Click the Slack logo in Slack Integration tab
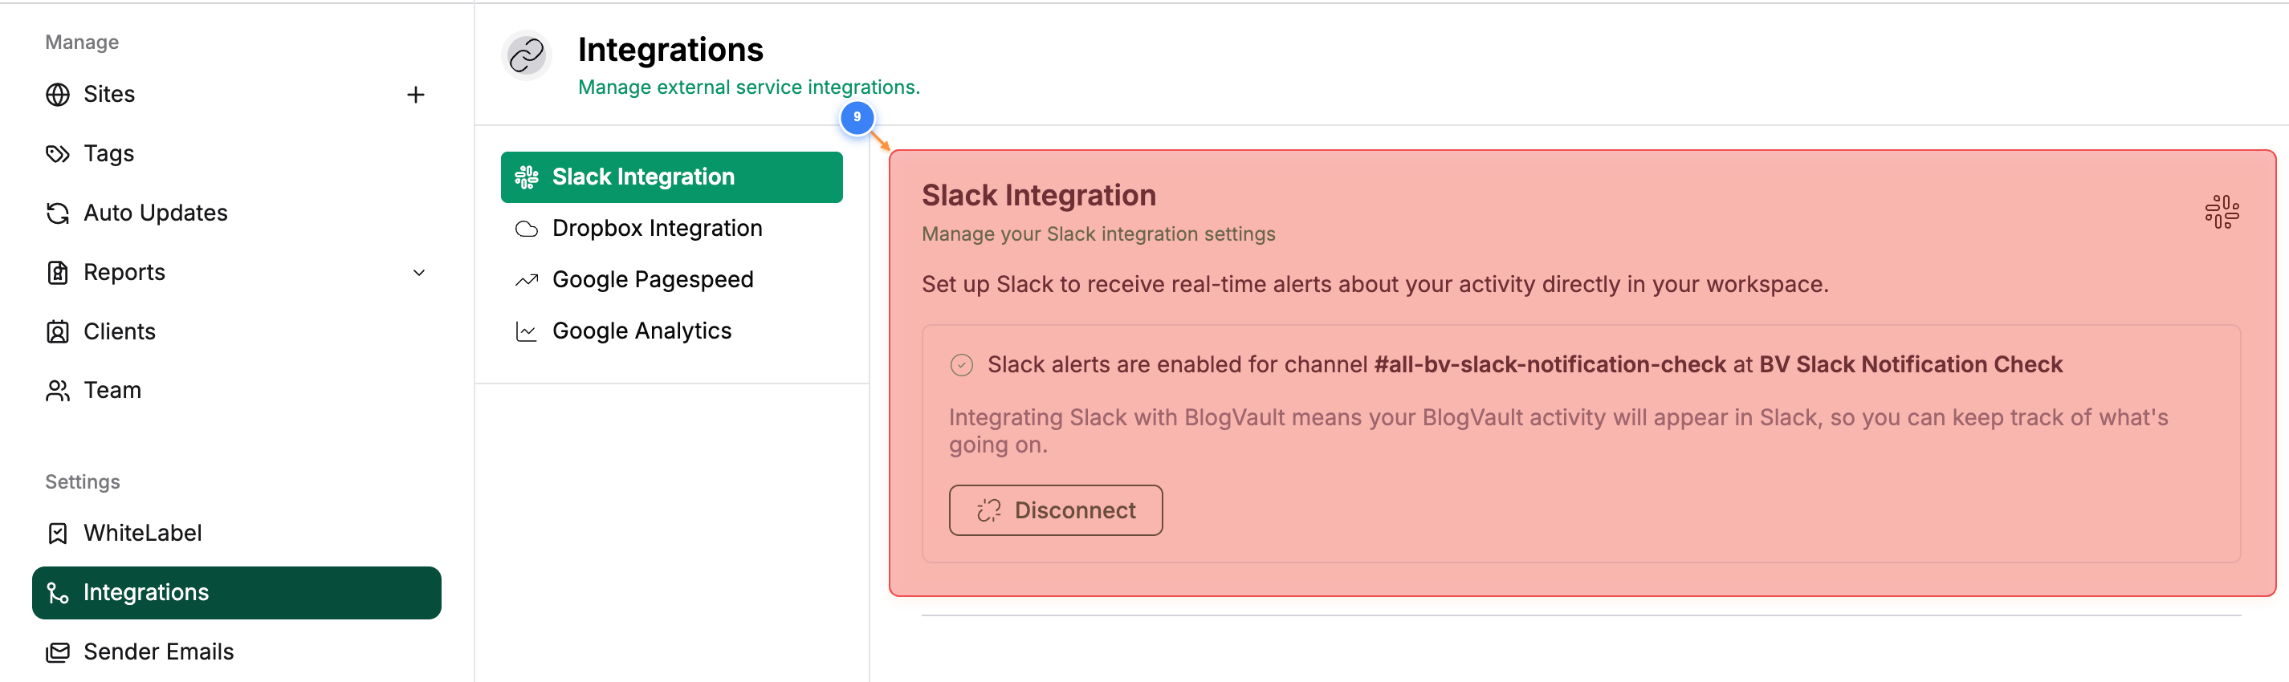Screen dimensions: 2289x682 (x=526, y=177)
